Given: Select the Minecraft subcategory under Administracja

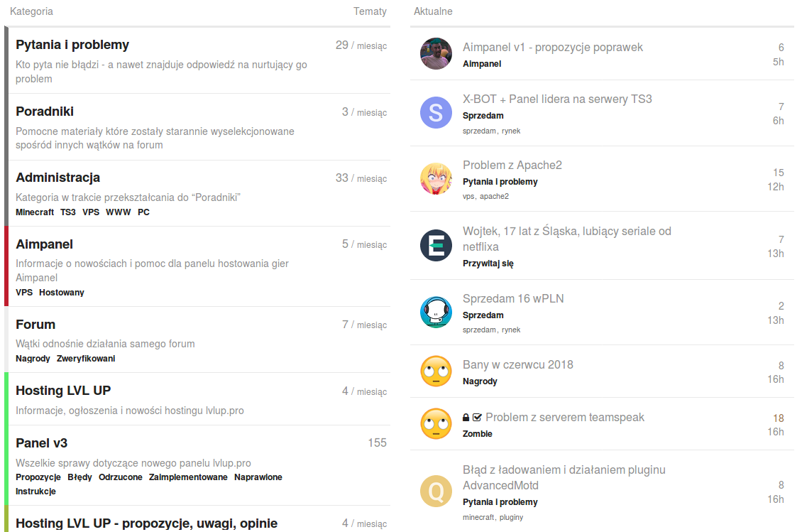Looking at the screenshot, I should click(x=35, y=212).
